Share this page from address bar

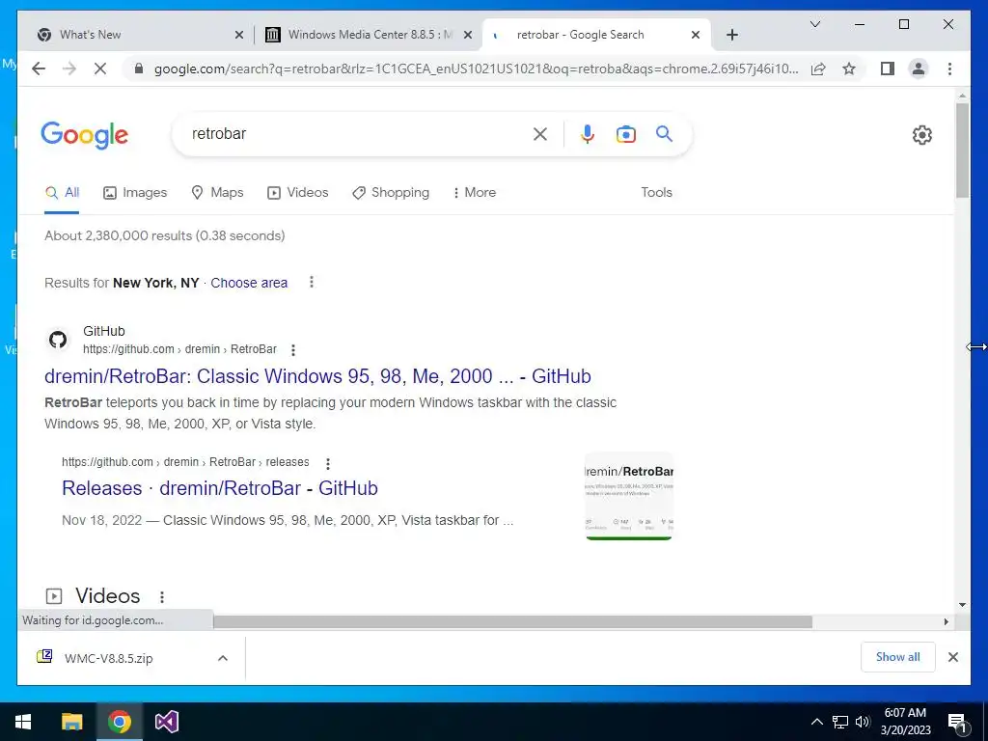pos(818,69)
